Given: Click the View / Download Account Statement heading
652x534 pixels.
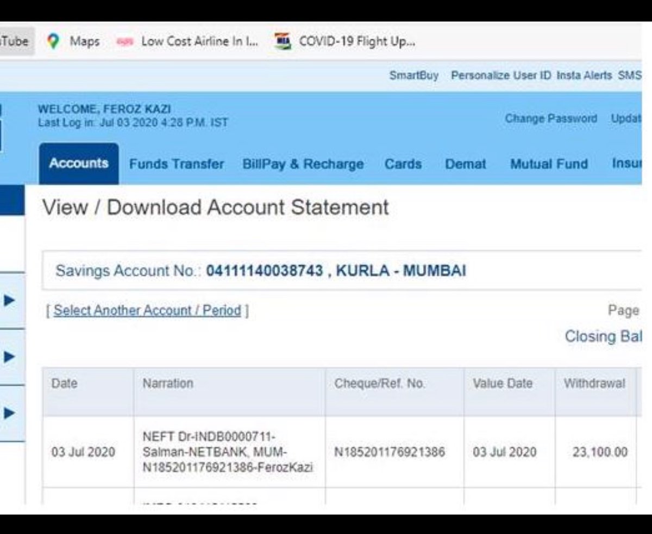Looking at the screenshot, I should click(x=216, y=207).
